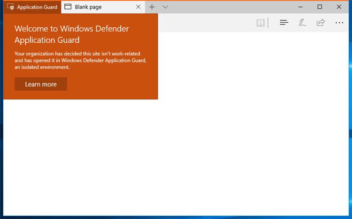Click the Blank page tab icon
The image size is (352, 219).
[68, 7]
